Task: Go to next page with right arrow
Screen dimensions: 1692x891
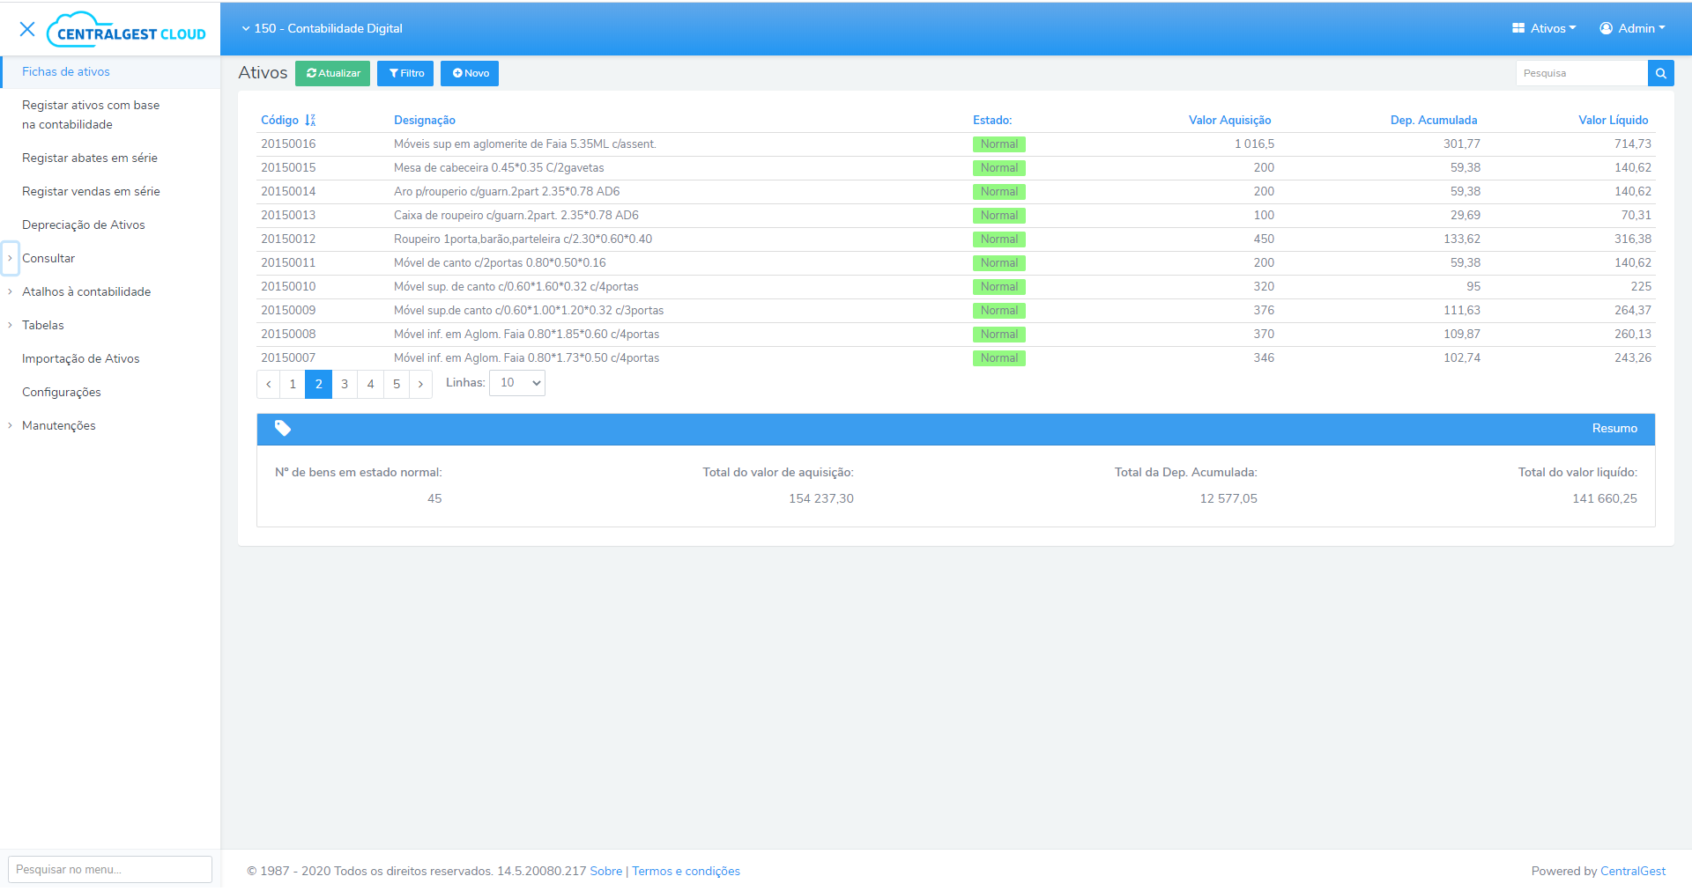Action: click(x=420, y=384)
